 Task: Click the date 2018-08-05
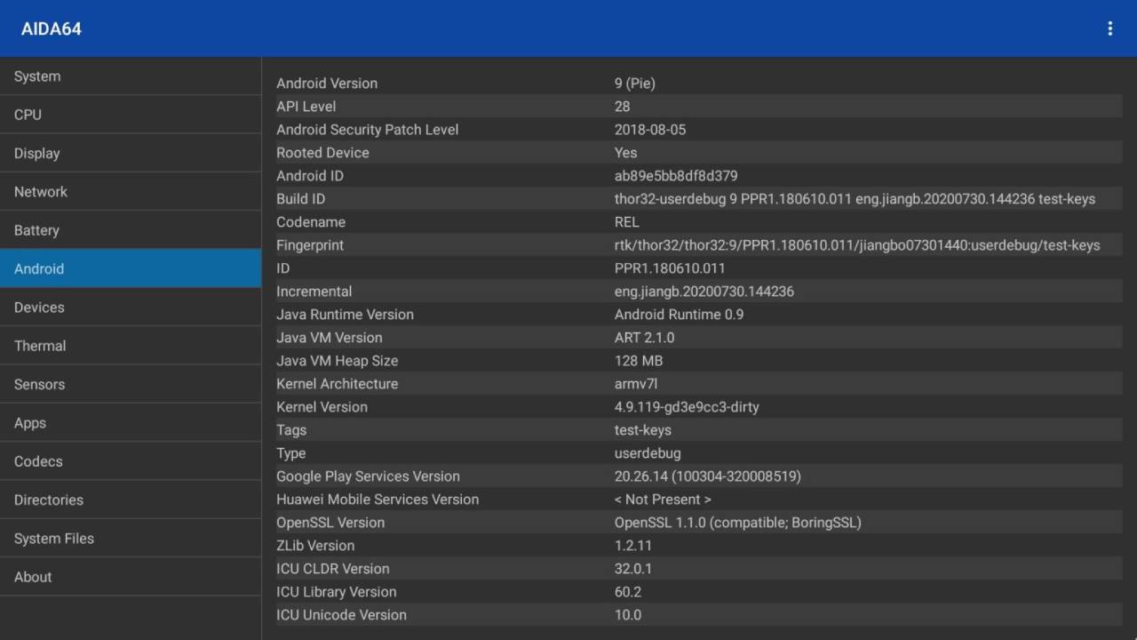tap(650, 130)
